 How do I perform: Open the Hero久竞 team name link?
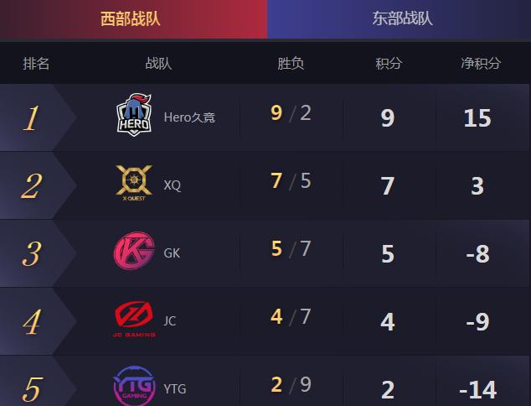(189, 117)
